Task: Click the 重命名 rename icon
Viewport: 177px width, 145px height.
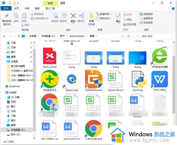Action: 81,16
